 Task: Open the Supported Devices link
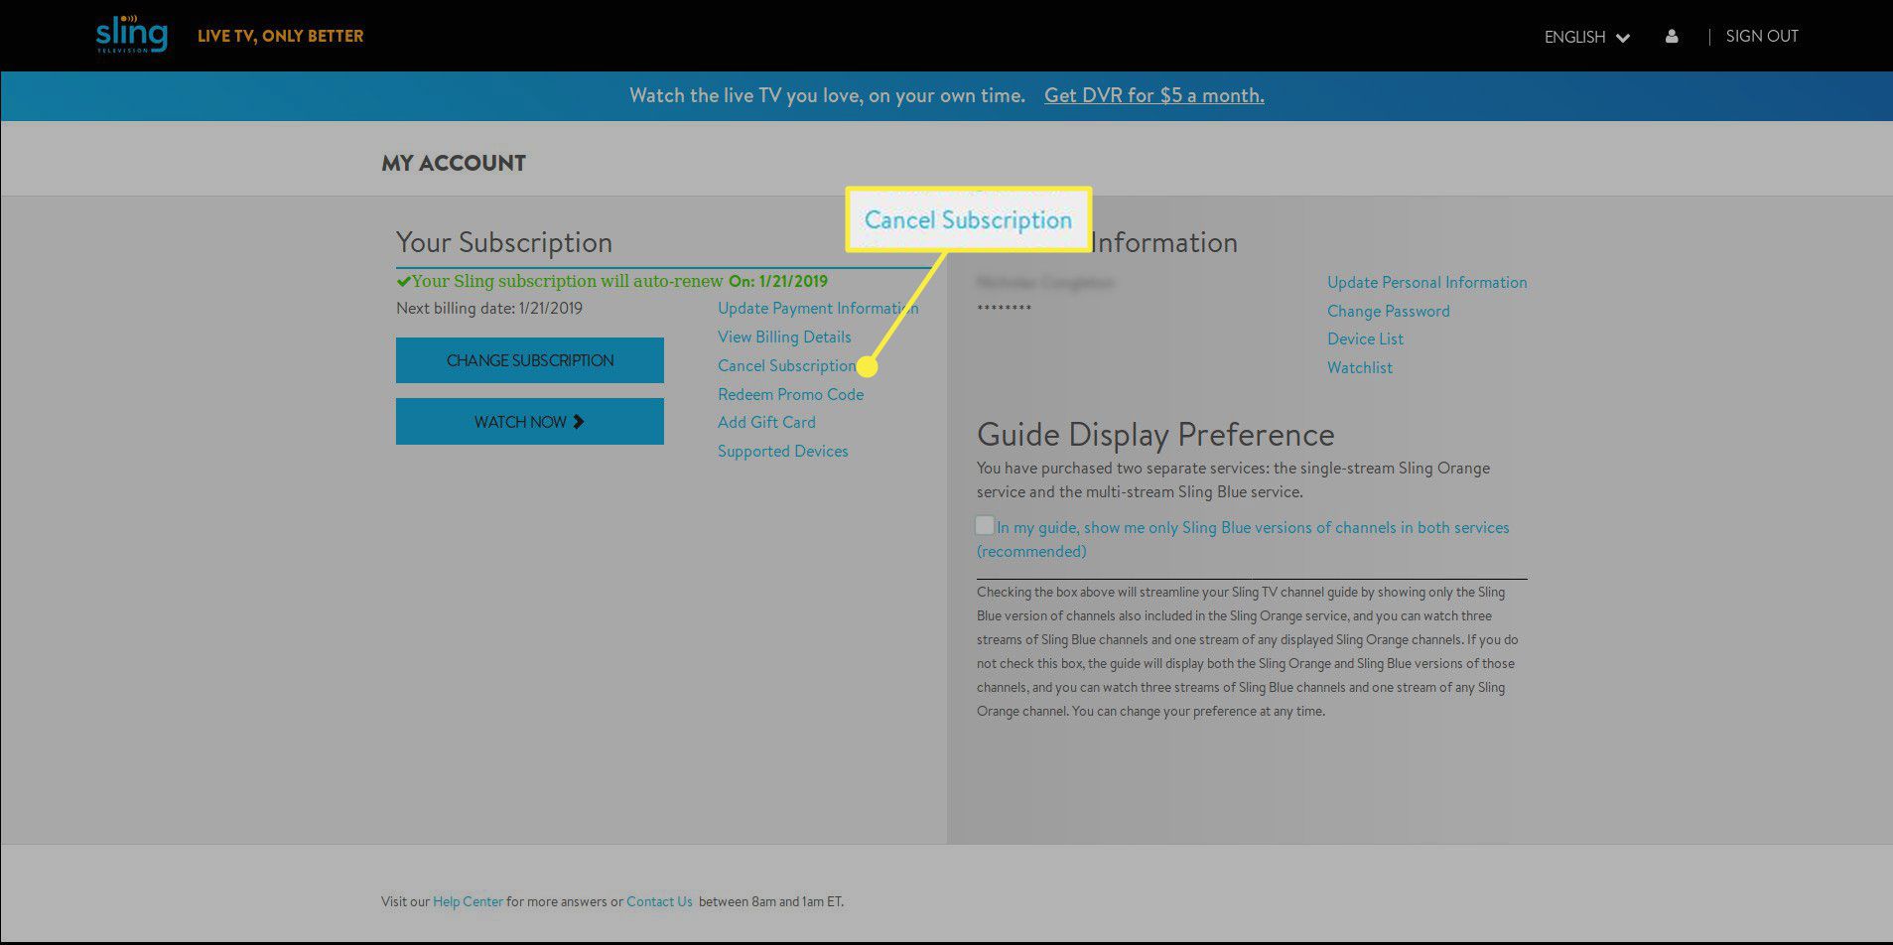click(782, 452)
